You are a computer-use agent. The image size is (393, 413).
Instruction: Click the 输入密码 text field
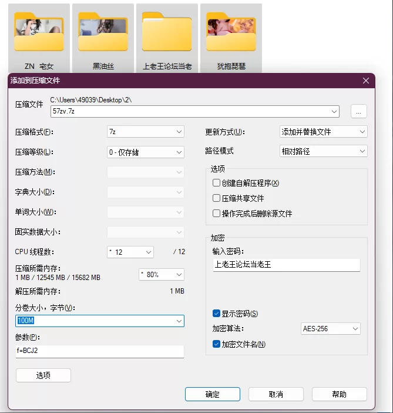click(x=285, y=265)
